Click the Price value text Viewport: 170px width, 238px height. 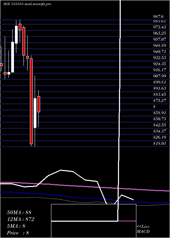click(18, 233)
